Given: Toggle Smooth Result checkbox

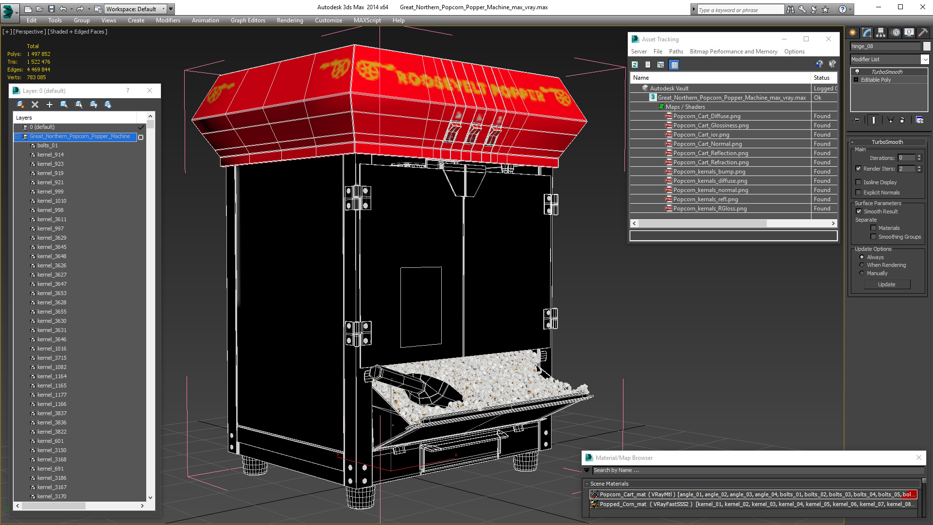Looking at the screenshot, I should [x=859, y=211].
